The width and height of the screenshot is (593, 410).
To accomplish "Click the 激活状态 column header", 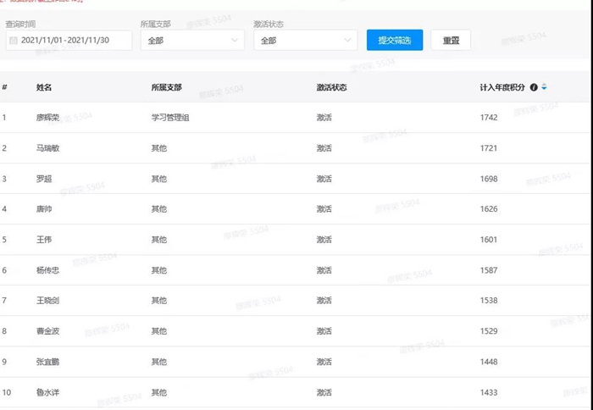I will pyautogui.click(x=331, y=87).
